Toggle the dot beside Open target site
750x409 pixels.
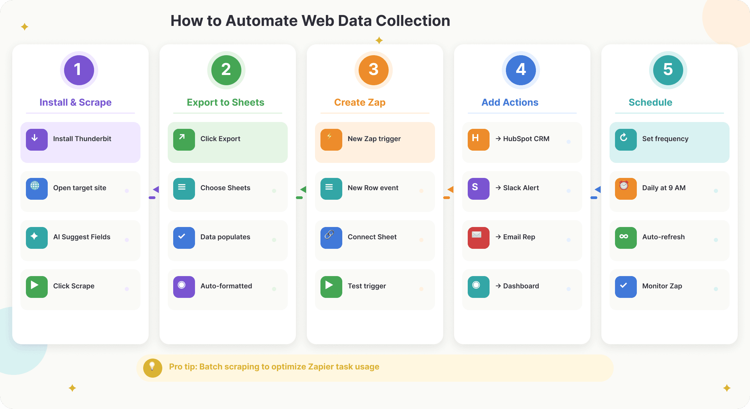point(126,191)
